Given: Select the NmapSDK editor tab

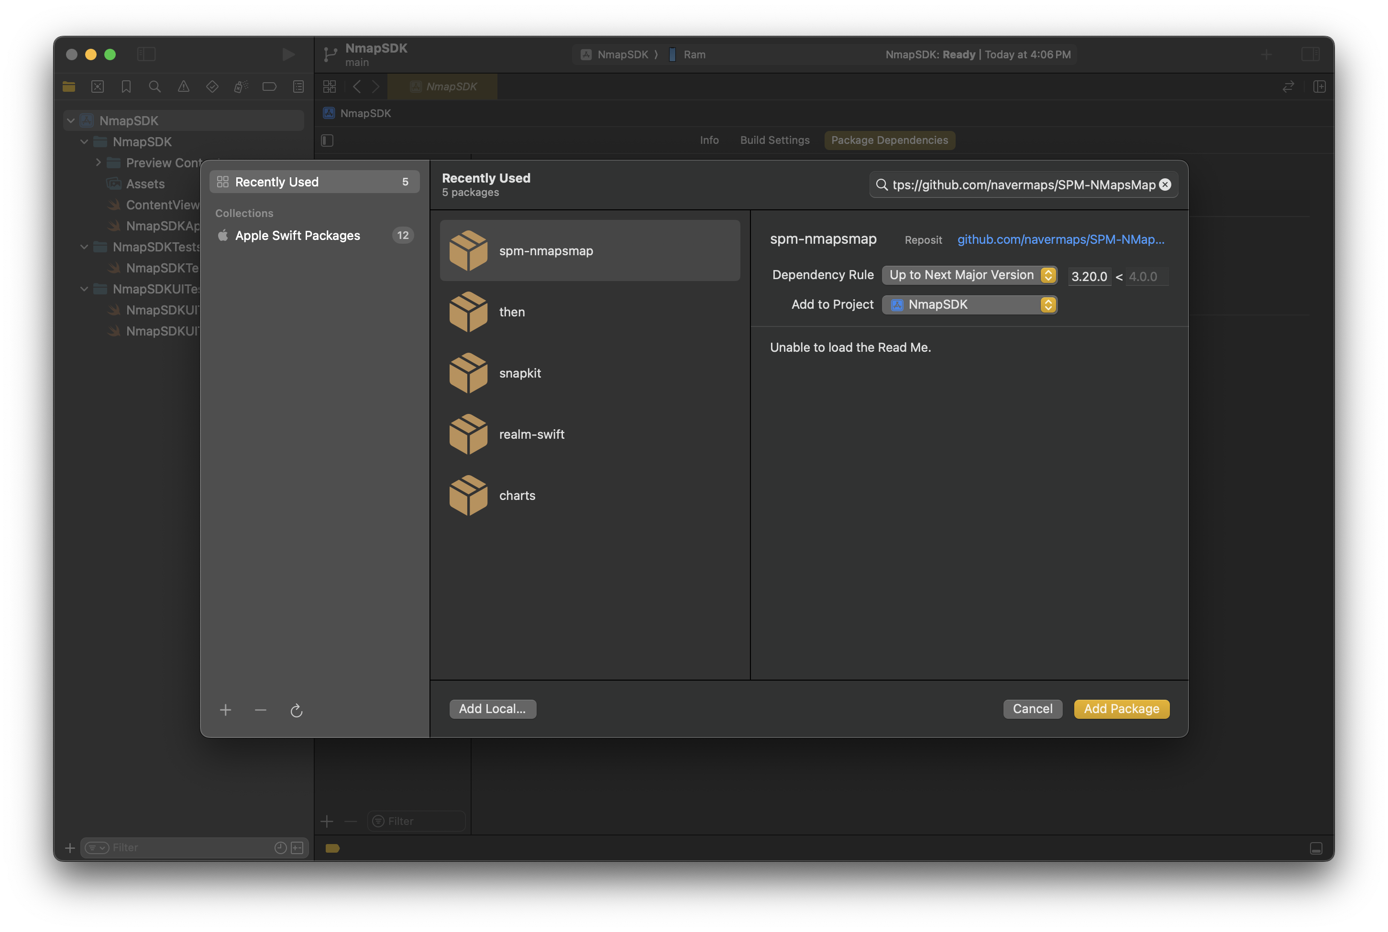Looking at the screenshot, I should (x=442, y=87).
